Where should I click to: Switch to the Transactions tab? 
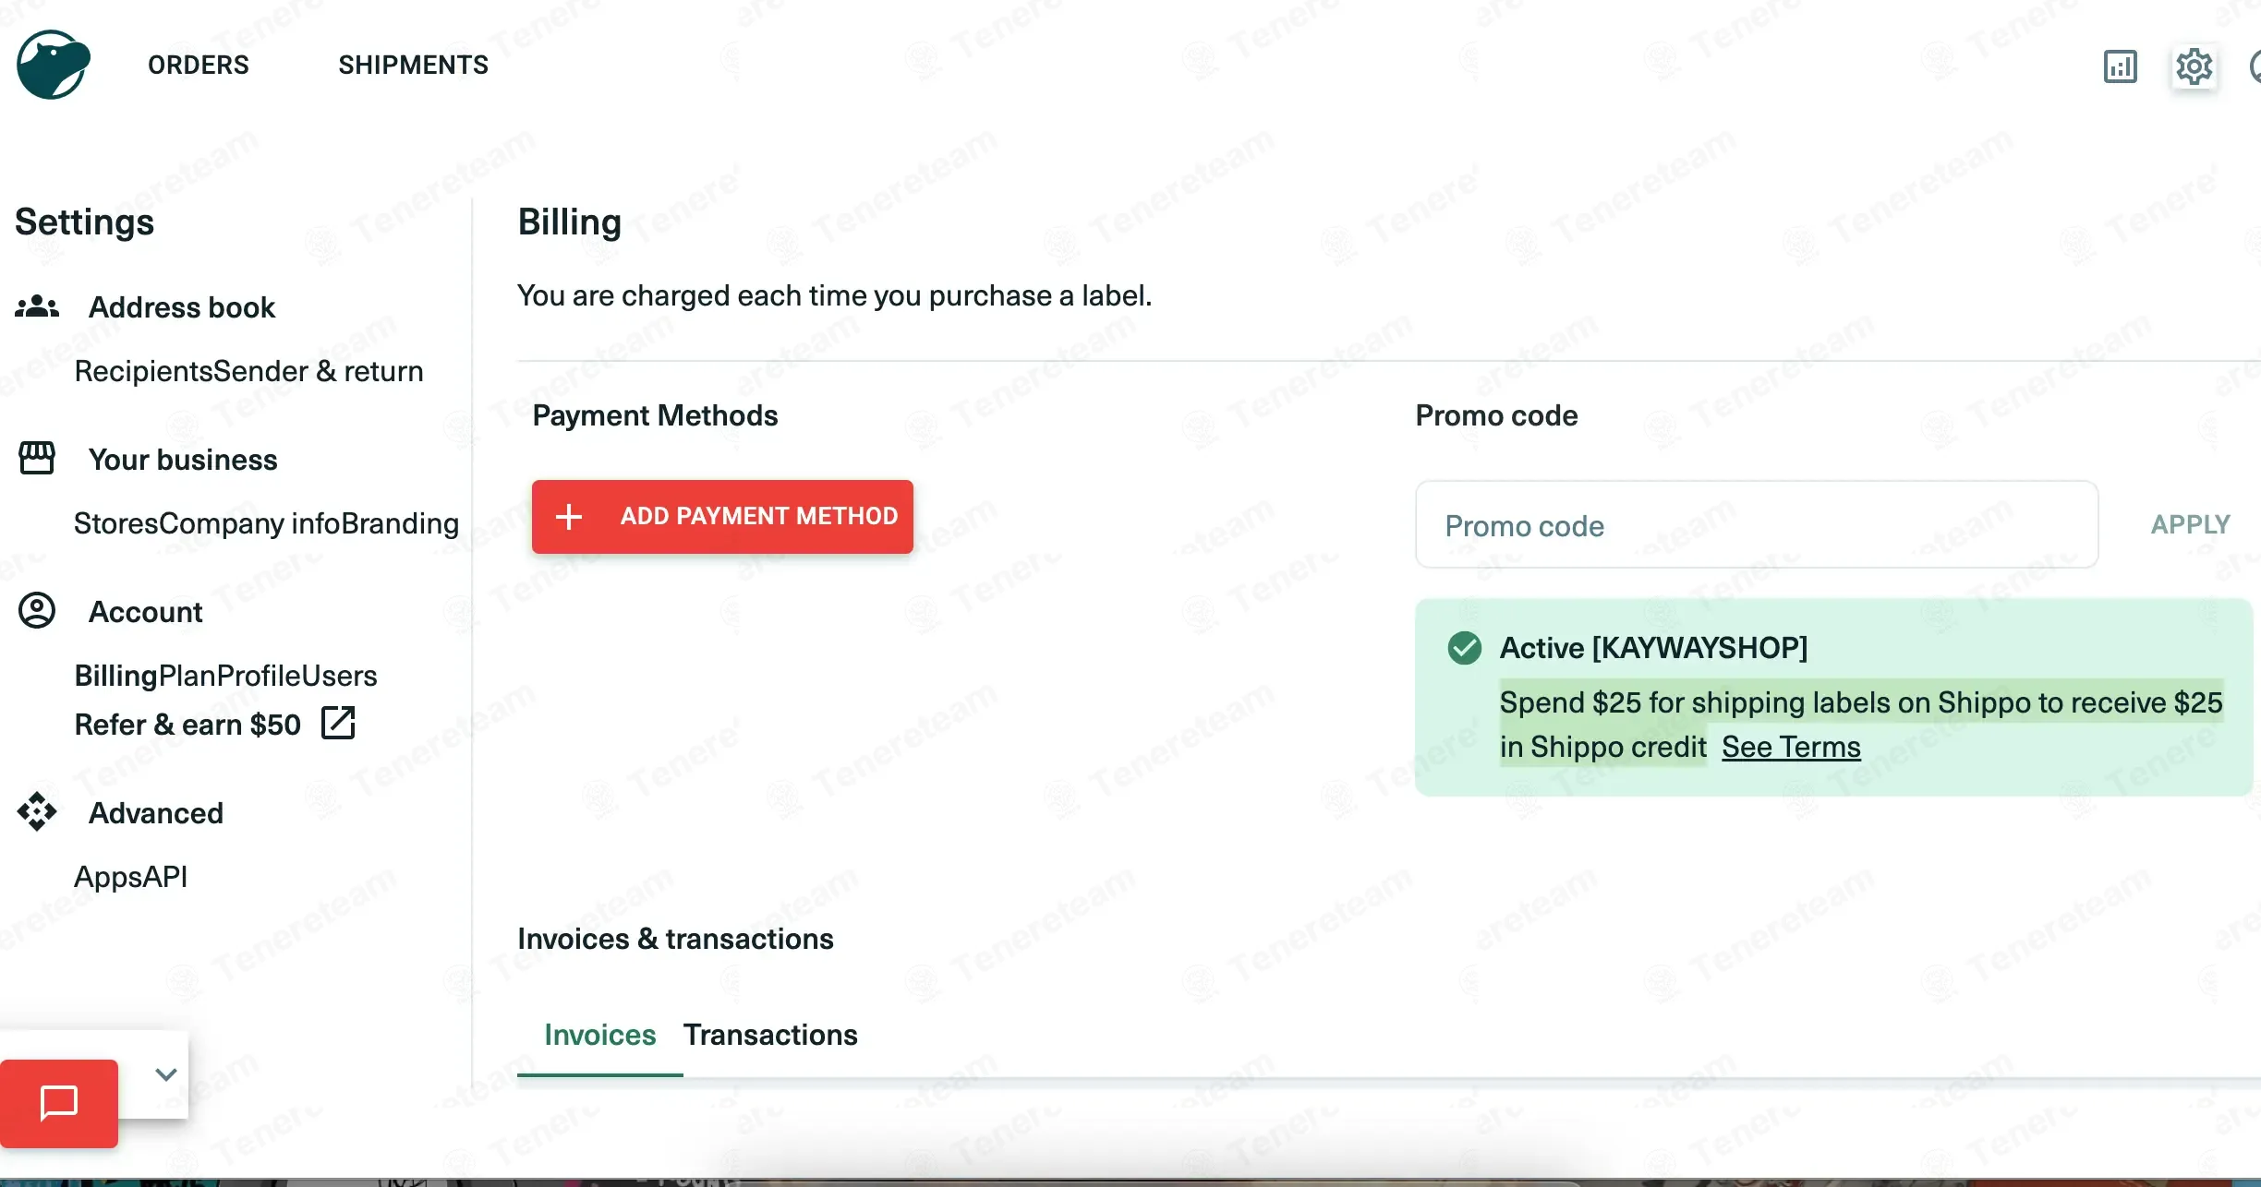[x=770, y=1035]
